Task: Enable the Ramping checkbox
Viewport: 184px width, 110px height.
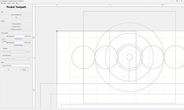Action: pos(2,48)
